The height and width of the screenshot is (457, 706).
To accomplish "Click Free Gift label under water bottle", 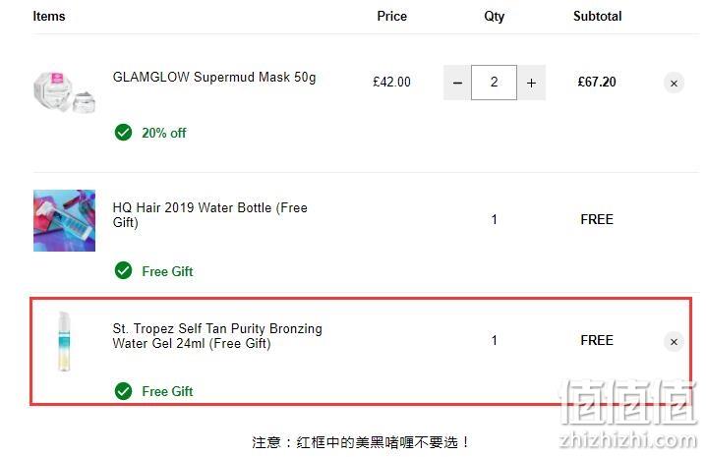I will 167,271.
